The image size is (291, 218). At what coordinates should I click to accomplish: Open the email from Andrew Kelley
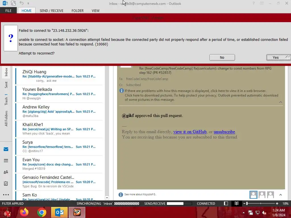(59, 111)
